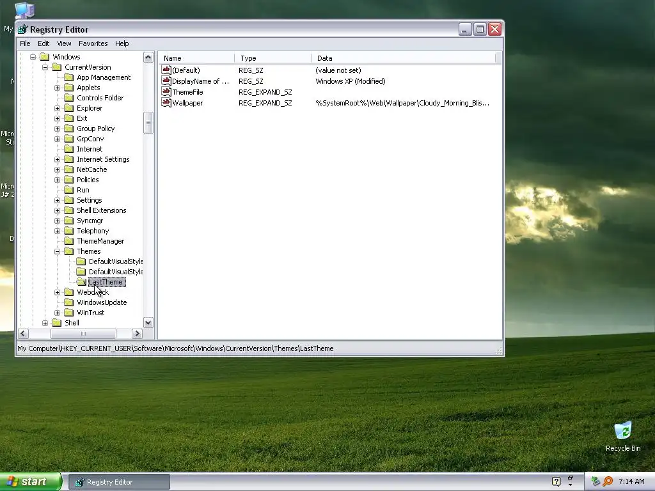
Task: Click the Settings key folder icon
Action: point(68,200)
